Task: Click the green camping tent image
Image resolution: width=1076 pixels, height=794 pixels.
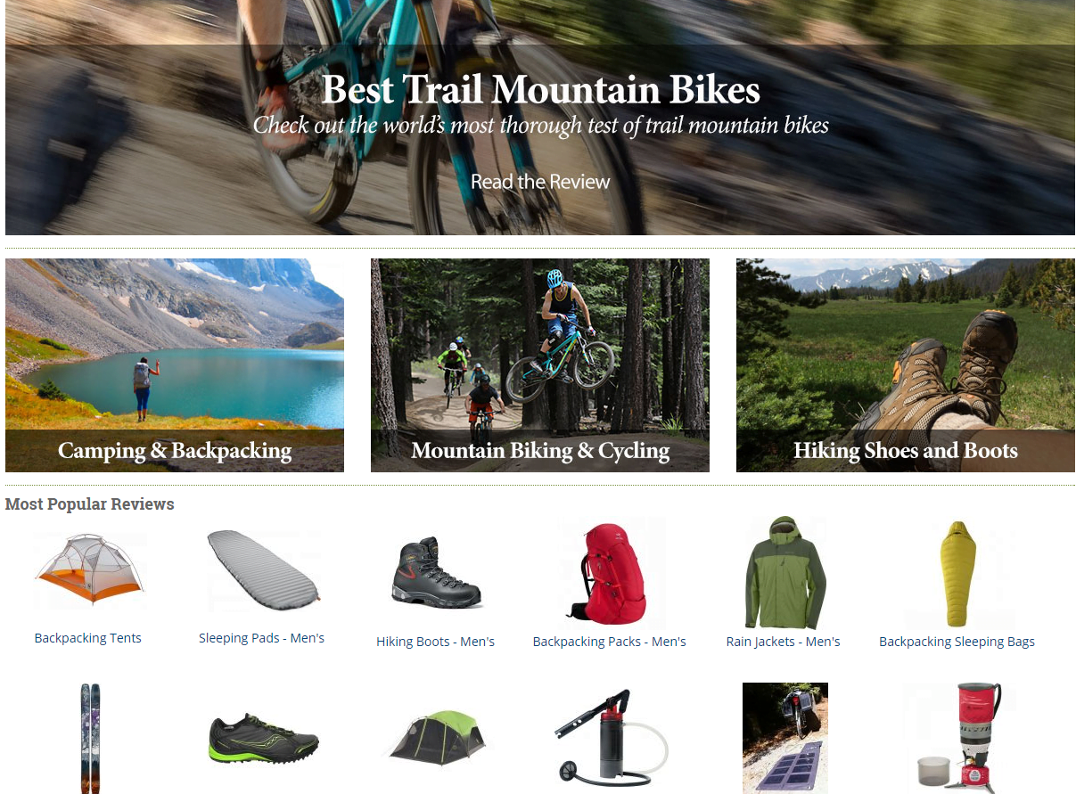Action: tap(437, 738)
